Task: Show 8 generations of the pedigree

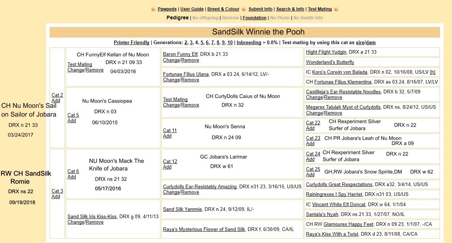Action: click(x=218, y=42)
